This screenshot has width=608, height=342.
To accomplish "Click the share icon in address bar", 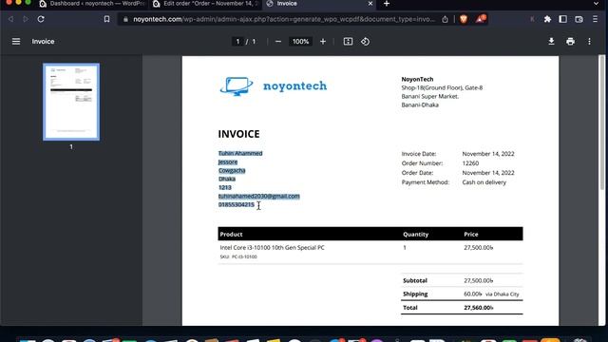I will 445,19.
